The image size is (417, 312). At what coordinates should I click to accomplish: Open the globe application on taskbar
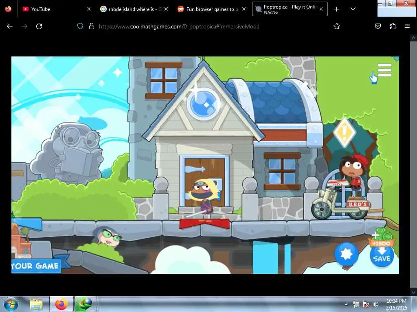point(86,304)
